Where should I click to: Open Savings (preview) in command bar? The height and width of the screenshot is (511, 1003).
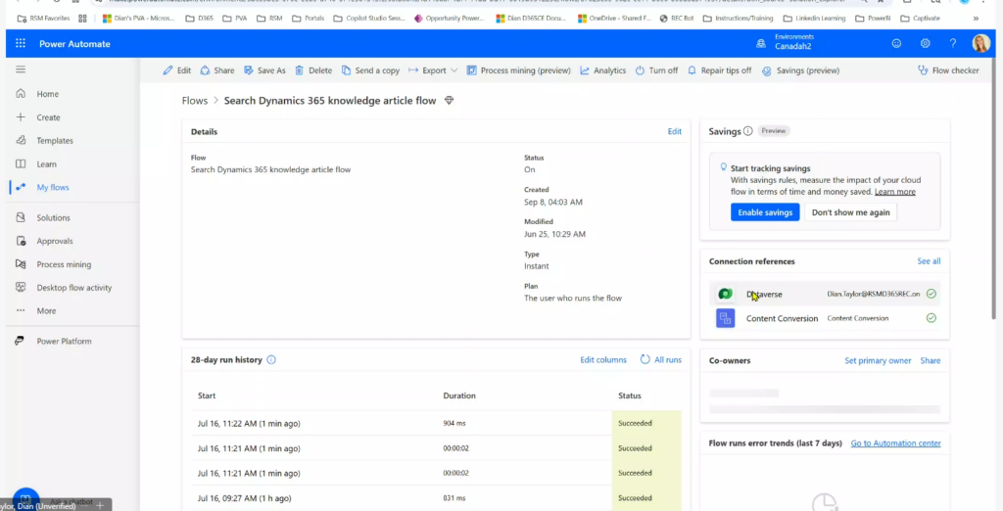801,70
